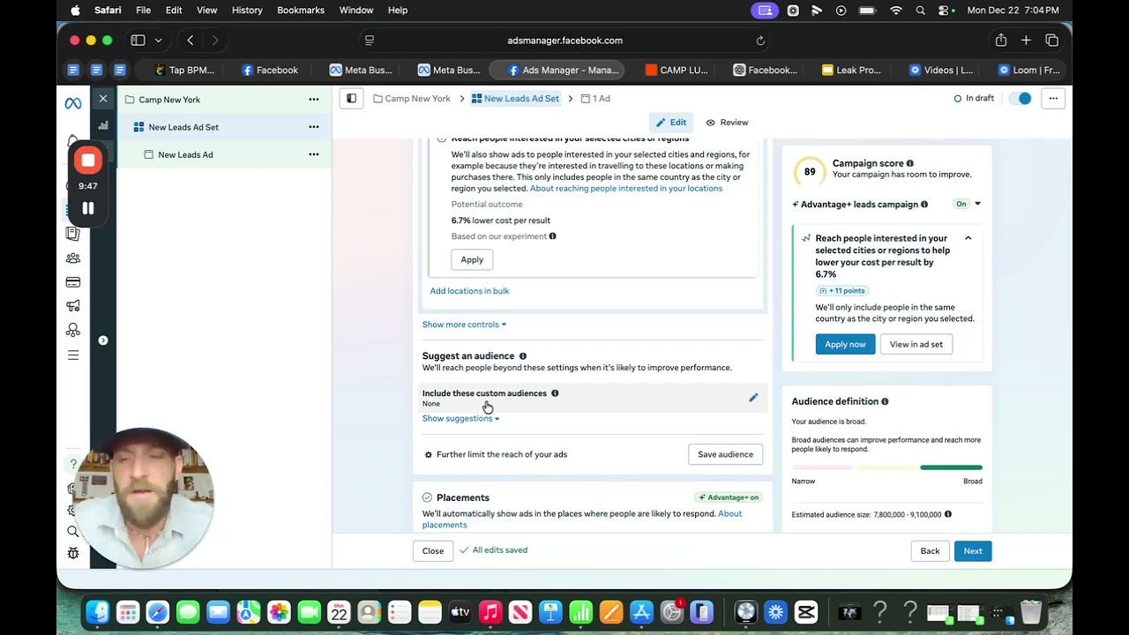
Task: Expand Show suggestions dropdown
Action: (460, 418)
